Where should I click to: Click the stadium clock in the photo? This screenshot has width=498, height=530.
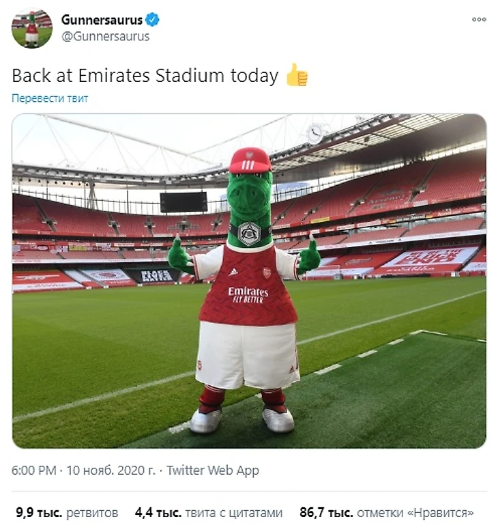pyautogui.click(x=314, y=133)
